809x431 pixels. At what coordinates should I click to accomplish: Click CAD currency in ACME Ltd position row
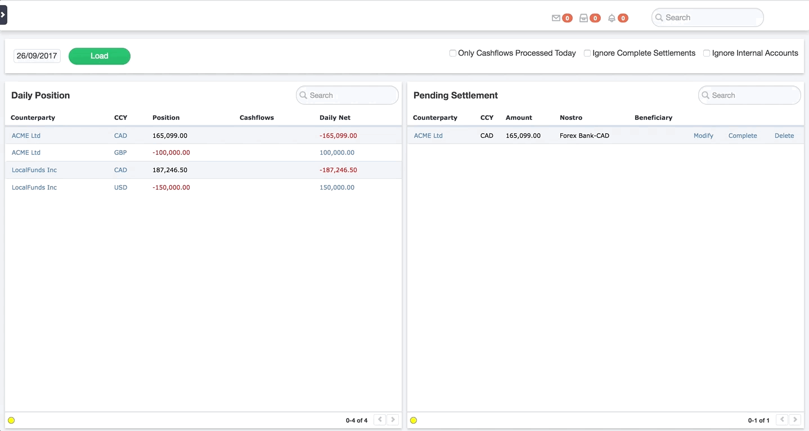[x=120, y=136]
